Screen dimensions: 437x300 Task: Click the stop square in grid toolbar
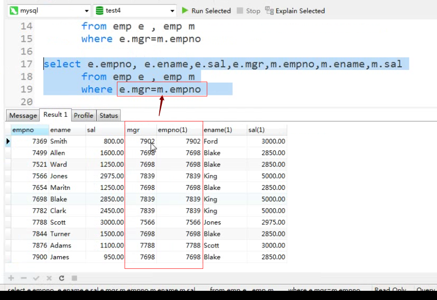(x=74, y=278)
